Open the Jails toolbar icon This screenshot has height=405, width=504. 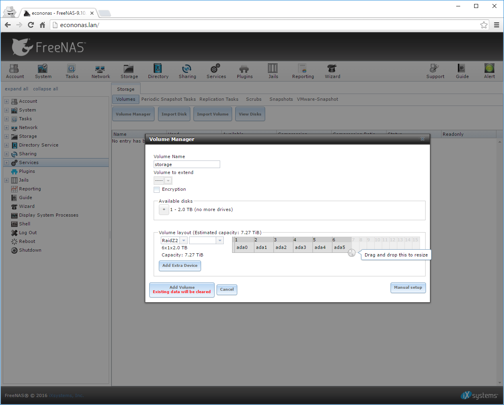click(x=273, y=71)
